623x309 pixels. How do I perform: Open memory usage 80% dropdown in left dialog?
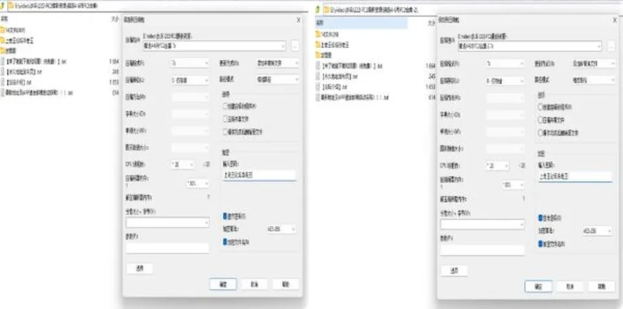tap(197, 184)
